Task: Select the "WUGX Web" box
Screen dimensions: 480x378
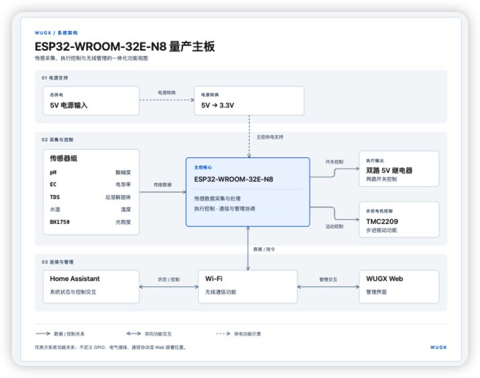Action: [399, 287]
